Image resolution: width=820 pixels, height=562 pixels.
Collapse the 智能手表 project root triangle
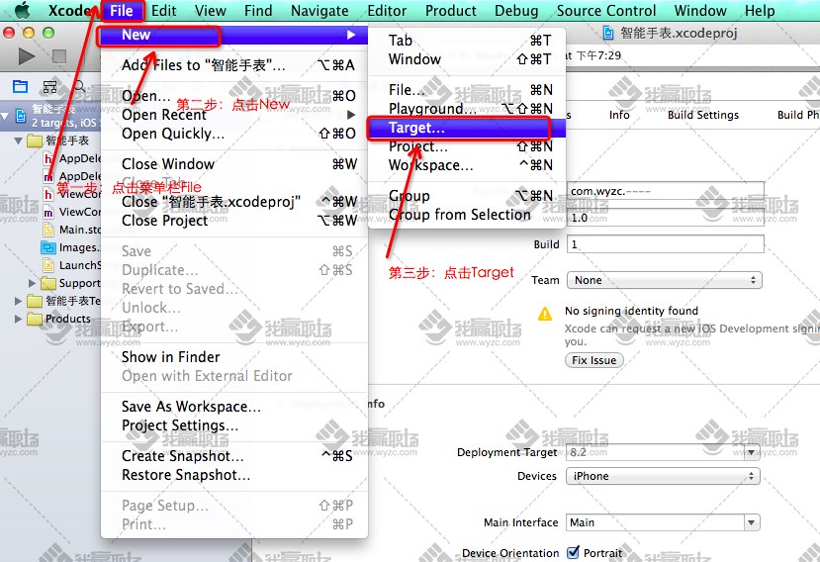6,116
